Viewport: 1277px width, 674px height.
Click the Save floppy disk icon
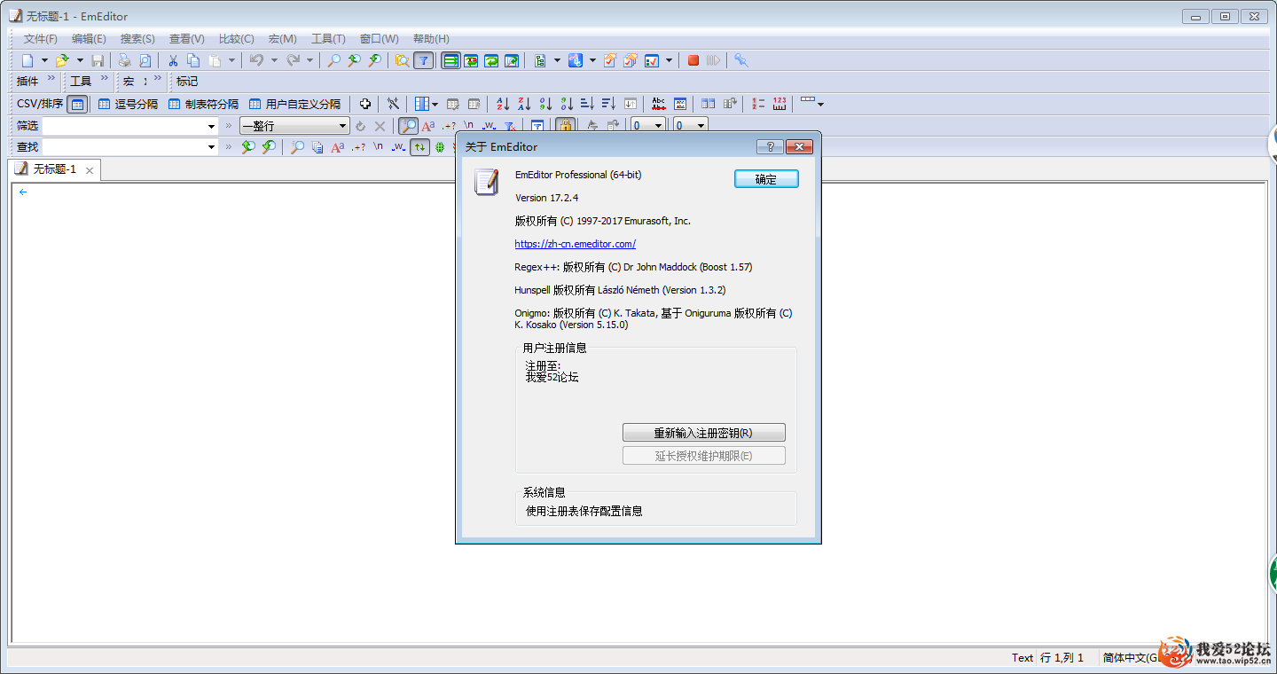coord(98,60)
